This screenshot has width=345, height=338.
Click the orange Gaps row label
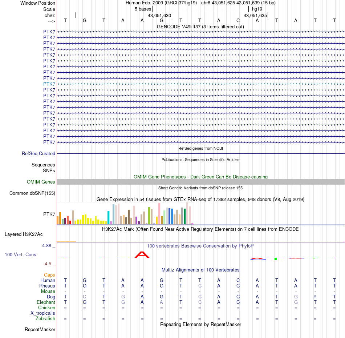49,275
